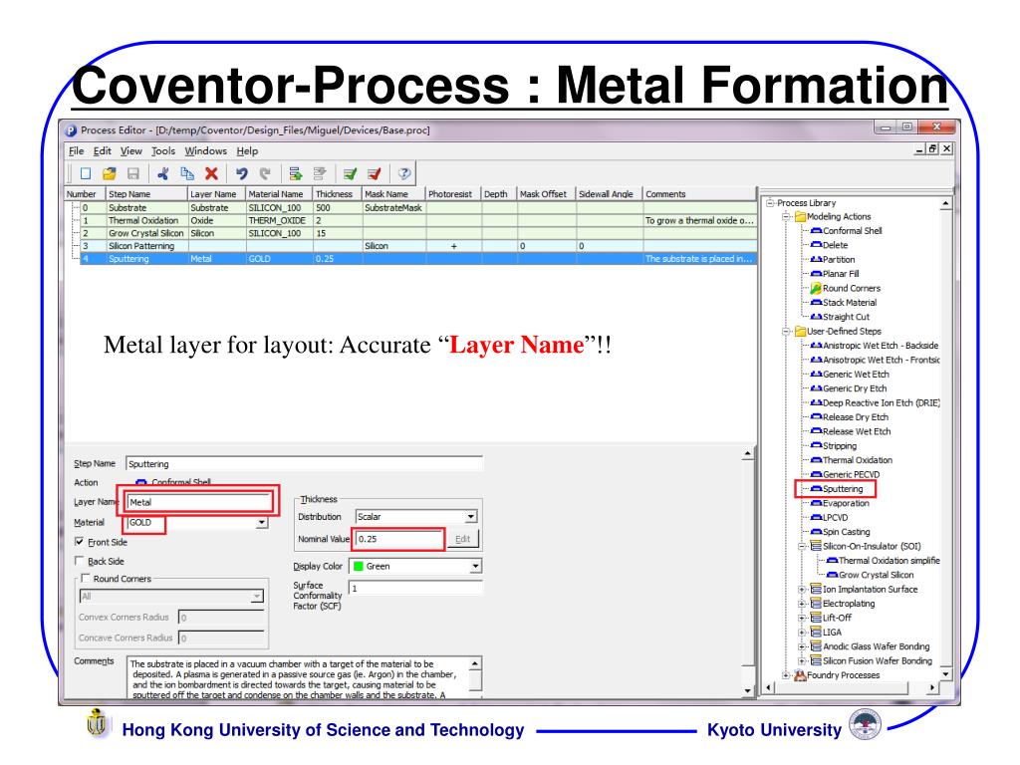Click the green Display Color swatch
This screenshot has width=1020, height=765.
(x=358, y=566)
